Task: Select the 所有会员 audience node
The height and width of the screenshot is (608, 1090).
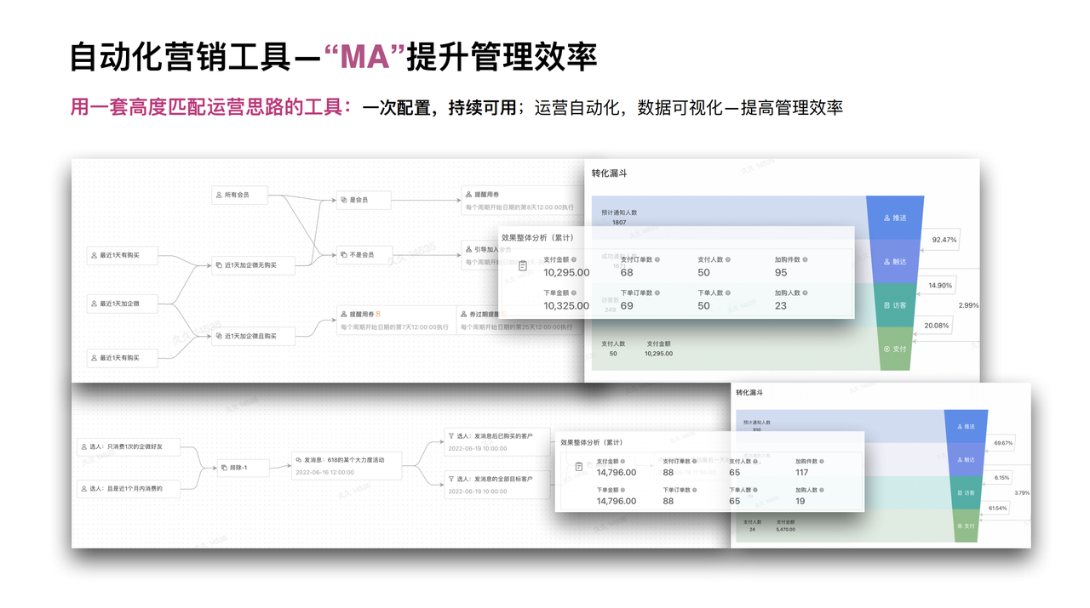Action: pos(240,195)
